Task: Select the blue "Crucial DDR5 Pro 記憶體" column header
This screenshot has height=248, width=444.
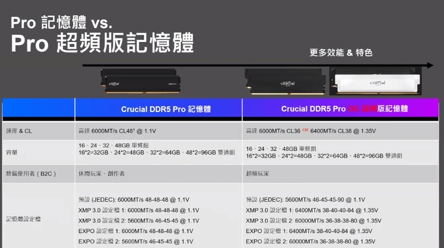Action: pos(159,109)
